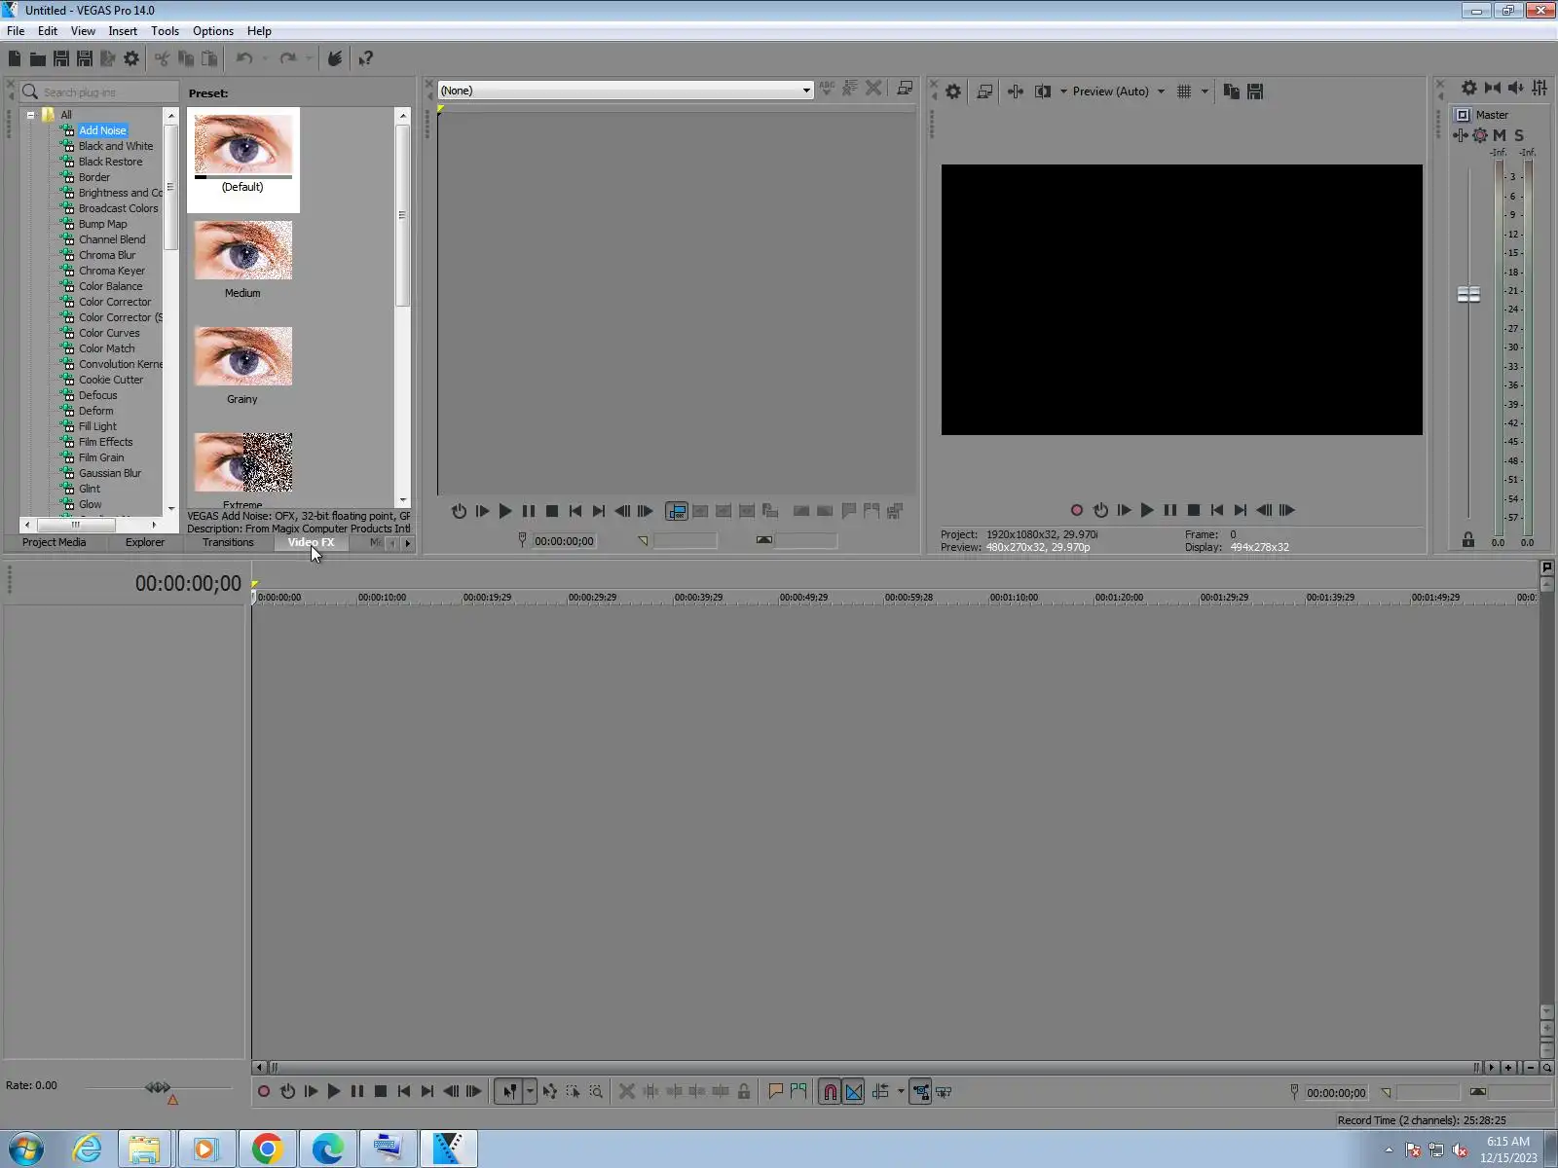Click the playback Rate slider
Viewport: 1558px width, 1168px height.
tap(158, 1087)
